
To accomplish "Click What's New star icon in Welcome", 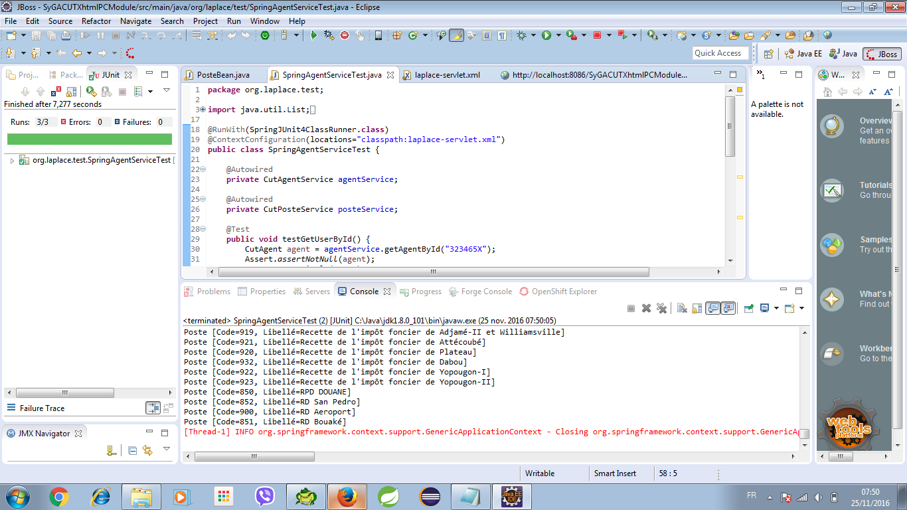I will pos(832,299).
